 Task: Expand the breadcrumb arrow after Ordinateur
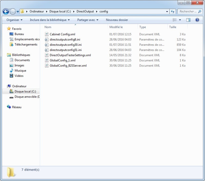47,12
